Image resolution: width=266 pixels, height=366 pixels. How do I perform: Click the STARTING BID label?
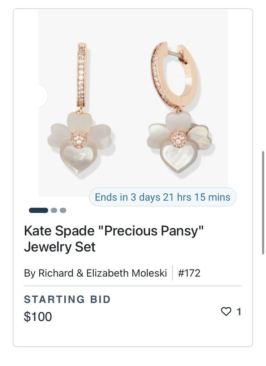click(67, 299)
